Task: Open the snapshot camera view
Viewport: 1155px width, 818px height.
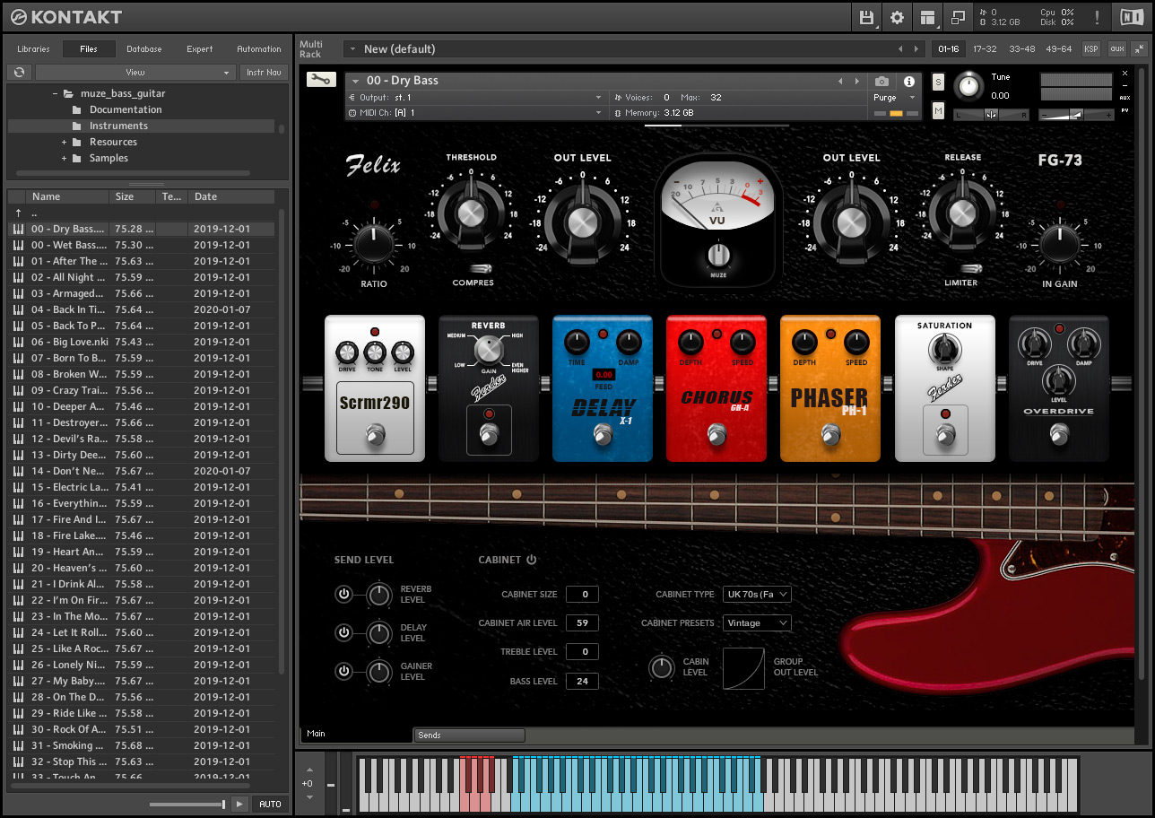Action: pos(881,81)
